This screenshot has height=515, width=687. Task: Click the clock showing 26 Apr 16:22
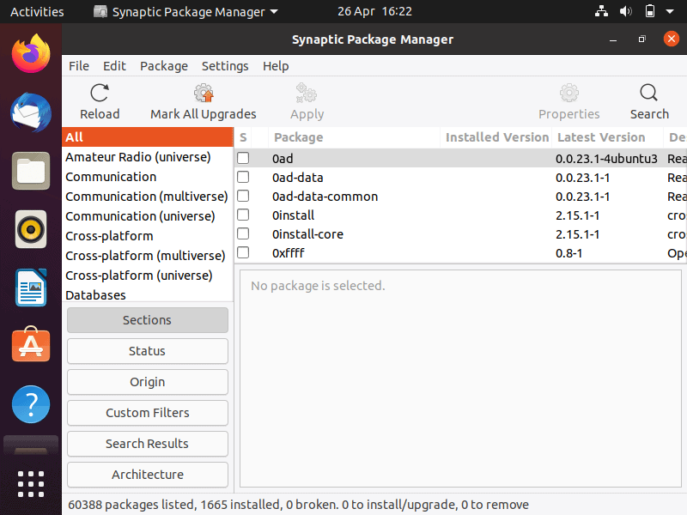(x=374, y=11)
